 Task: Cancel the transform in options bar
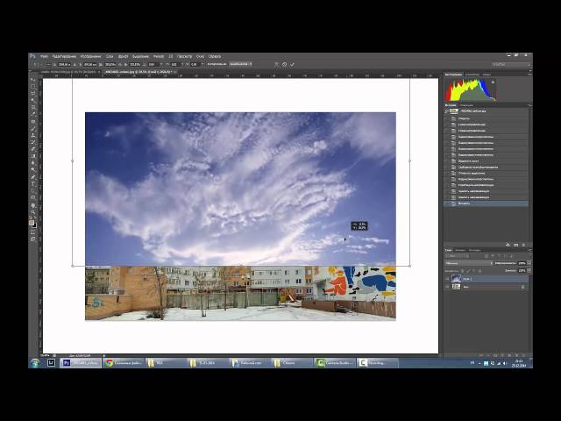(x=284, y=64)
